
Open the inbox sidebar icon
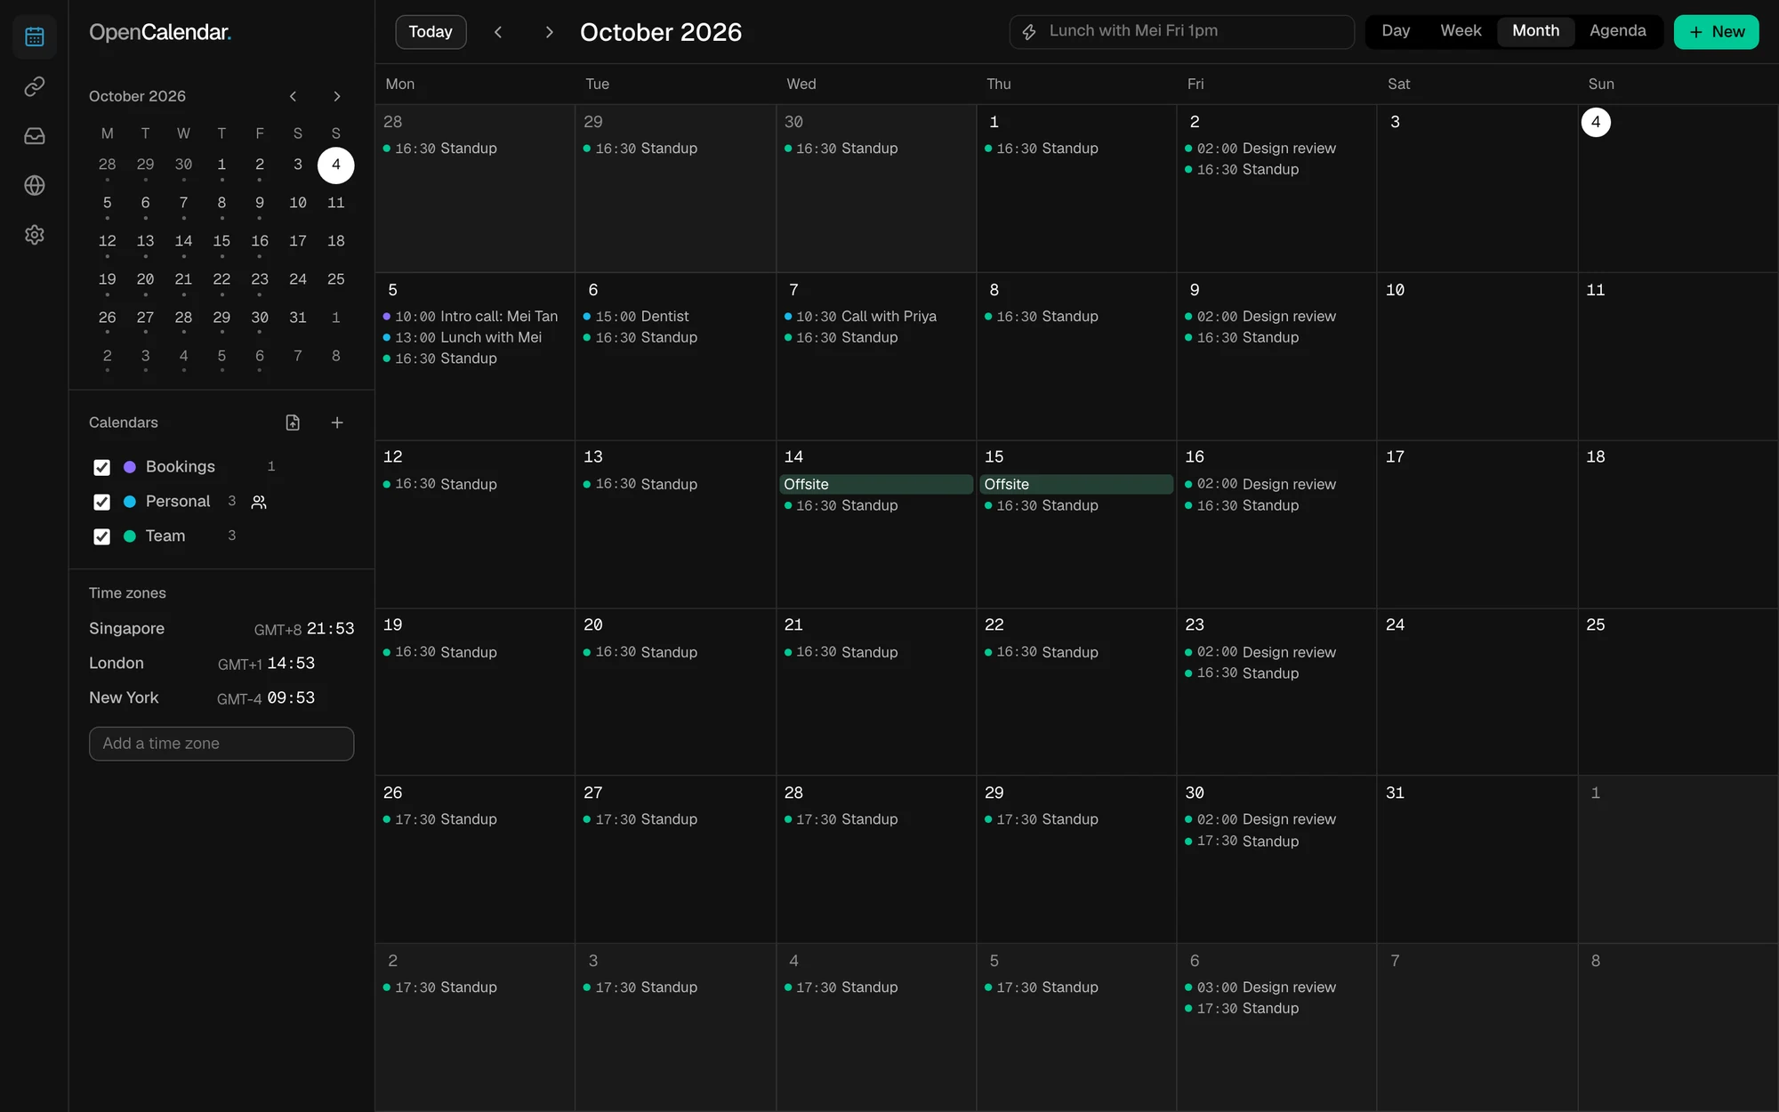point(35,135)
